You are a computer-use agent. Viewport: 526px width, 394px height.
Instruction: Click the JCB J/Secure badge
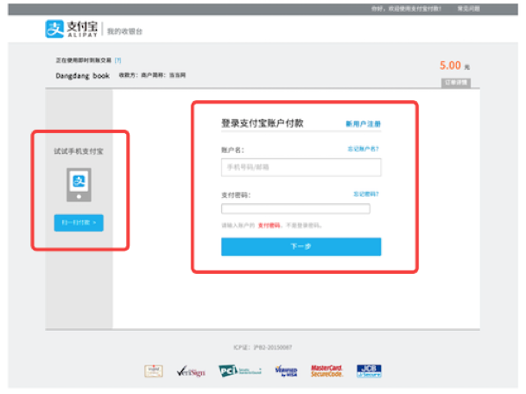pos(369,371)
